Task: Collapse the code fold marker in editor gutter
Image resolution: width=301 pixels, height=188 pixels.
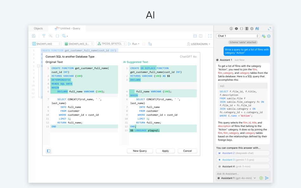Action: (38, 66)
